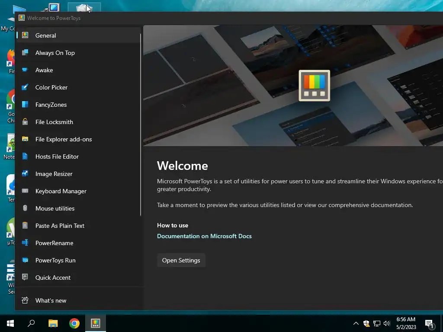The width and height of the screenshot is (443, 332).
Task: Click the volume speaker tray icon
Action: point(387,323)
